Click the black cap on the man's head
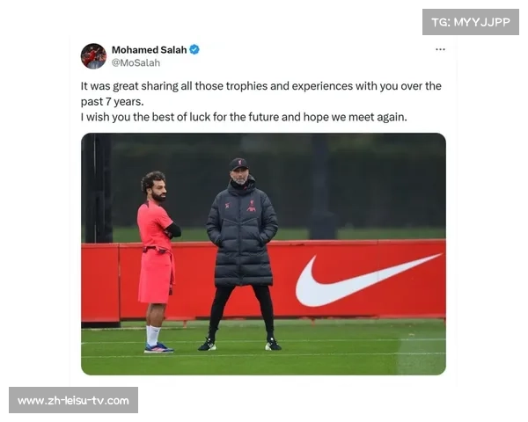 point(238,164)
